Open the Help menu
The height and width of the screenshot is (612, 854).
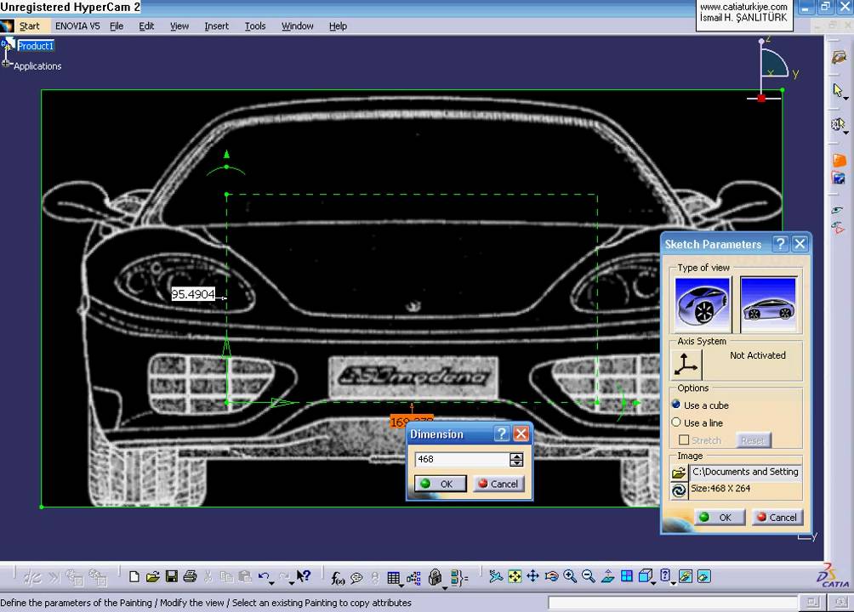point(338,25)
